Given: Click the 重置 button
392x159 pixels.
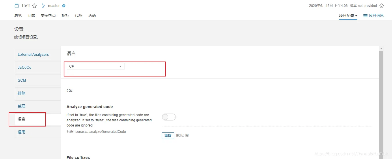Looking at the screenshot, I should pyautogui.click(x=168, y=135).
